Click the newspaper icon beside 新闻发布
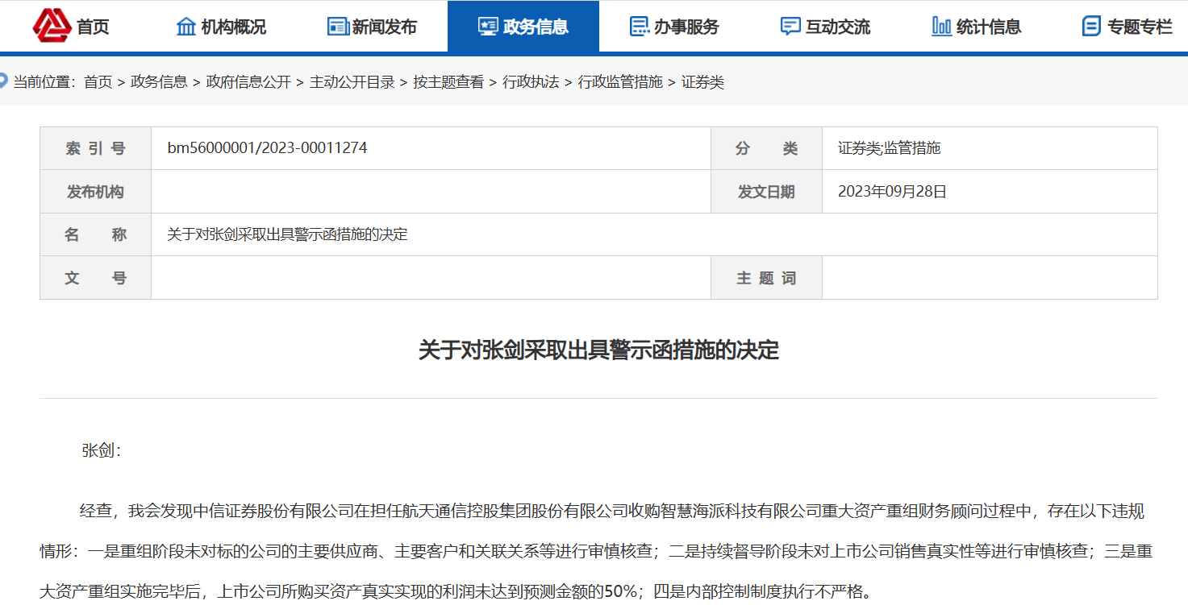Screen dimensions: 1188x605 (338, 27)
